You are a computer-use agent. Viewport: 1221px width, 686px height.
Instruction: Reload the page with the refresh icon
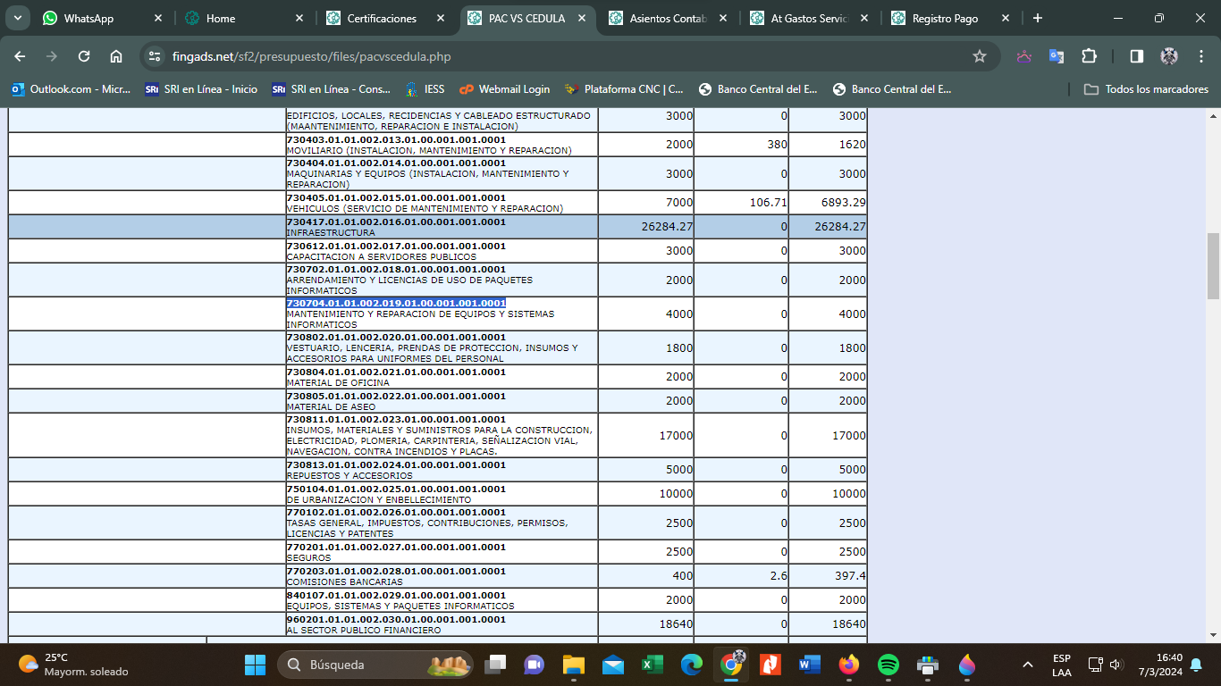84,56
